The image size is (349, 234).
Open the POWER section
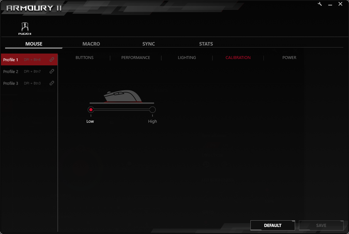289,58
